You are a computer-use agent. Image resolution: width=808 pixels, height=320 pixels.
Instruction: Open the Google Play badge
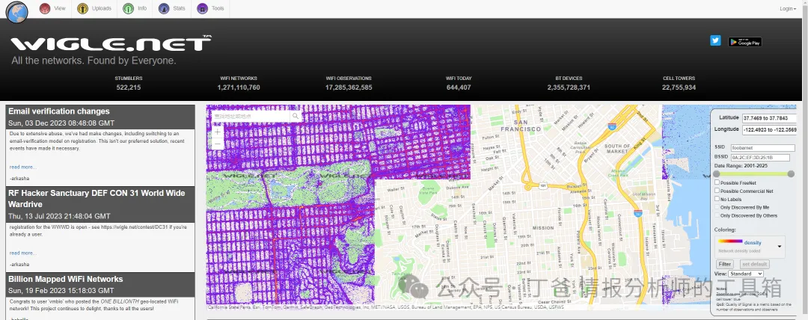point(744,43)
